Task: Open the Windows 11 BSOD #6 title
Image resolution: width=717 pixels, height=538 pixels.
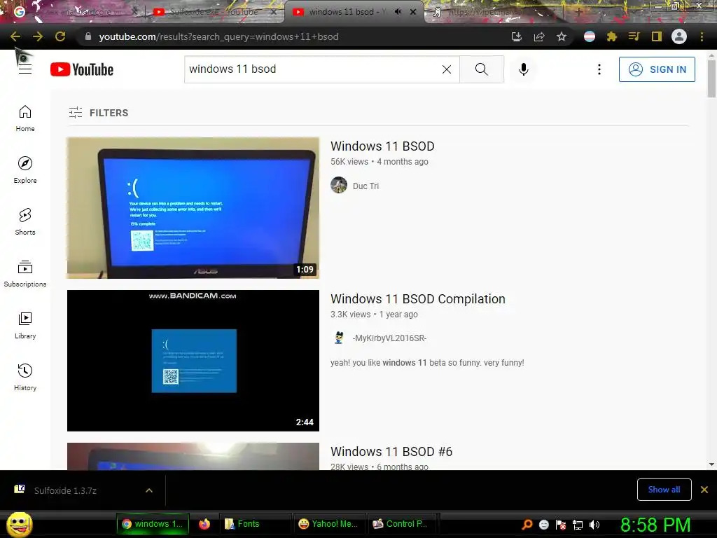Action: click(391, 452)
